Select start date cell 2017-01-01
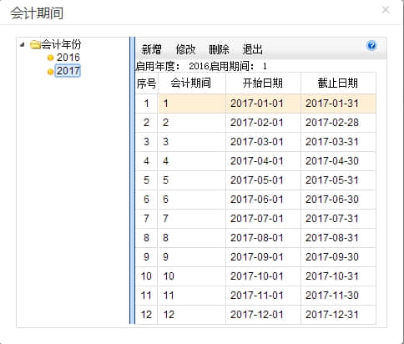 (x=263, y=104)
